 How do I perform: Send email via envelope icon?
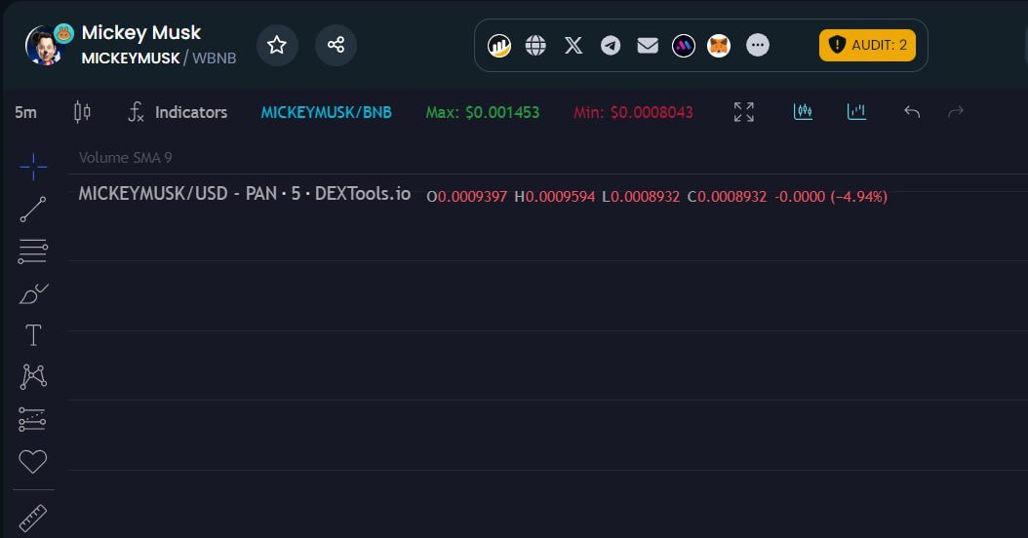click(648, 45)
